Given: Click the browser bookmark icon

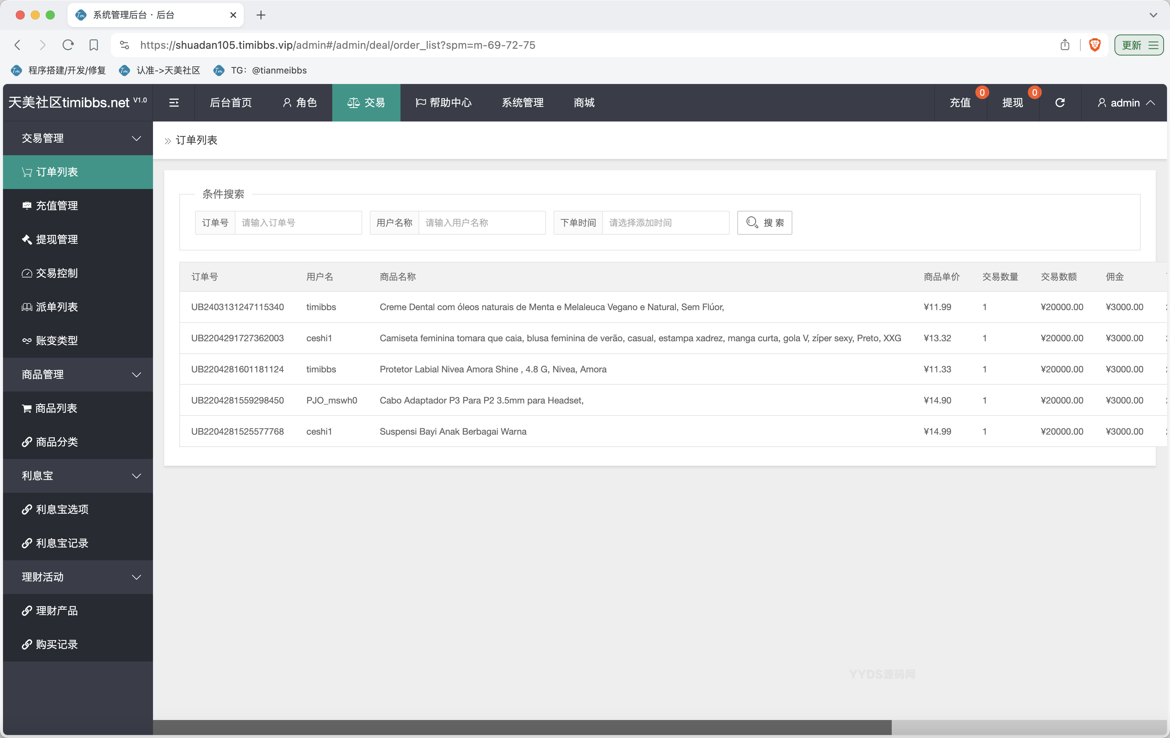Looking at the screenshot, I should point(94,45).
